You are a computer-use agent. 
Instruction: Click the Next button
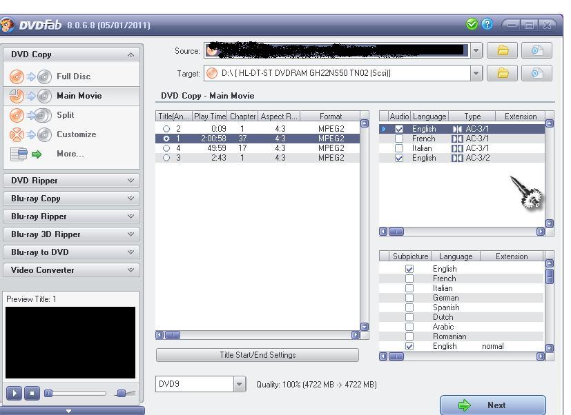click(493, 405)
